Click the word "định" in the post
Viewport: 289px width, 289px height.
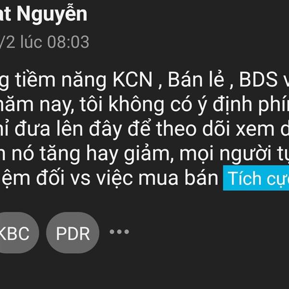point(233,105)
